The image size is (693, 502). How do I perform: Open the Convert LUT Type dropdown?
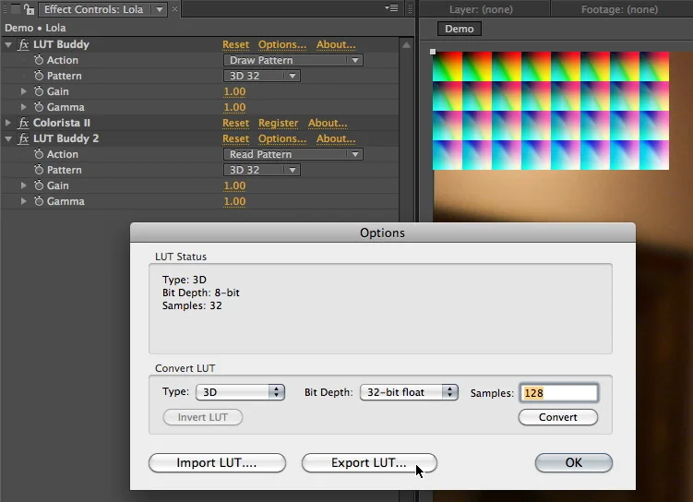pos(239,392)
